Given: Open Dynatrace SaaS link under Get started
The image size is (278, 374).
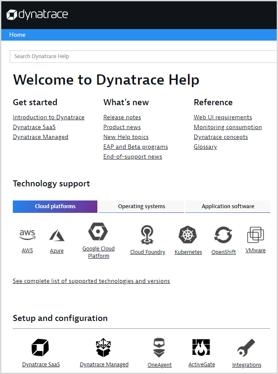Looking at the screenshot, I should [x=34, y=127].
